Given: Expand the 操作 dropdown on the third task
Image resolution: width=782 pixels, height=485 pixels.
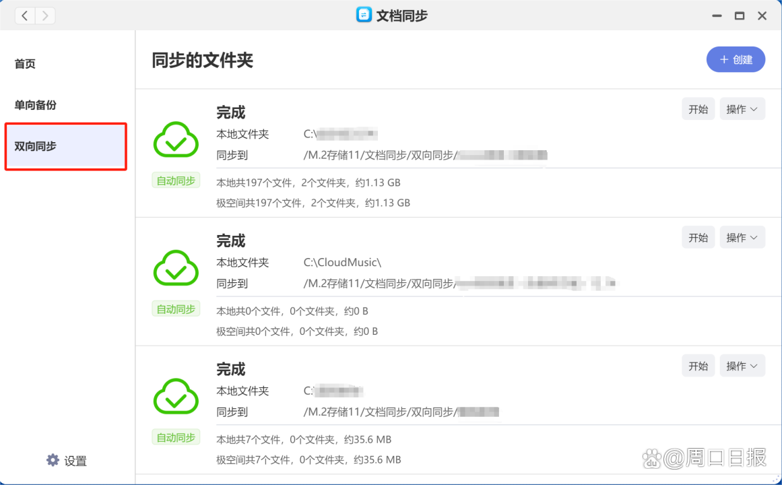Looking at the screenshot, I should (742, 365).
